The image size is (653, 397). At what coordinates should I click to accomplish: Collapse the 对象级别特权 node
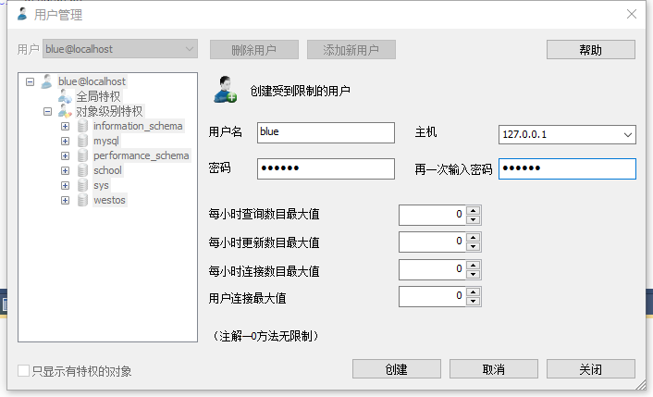[47, 112]
